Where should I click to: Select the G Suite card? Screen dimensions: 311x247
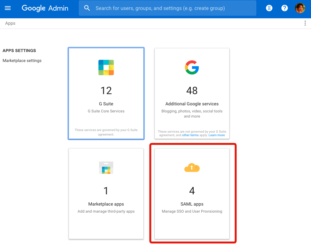point(106,93)
